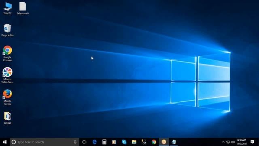Click the 'Type here to search' box
Screen dimensions: 259x146
click(45, 142)
